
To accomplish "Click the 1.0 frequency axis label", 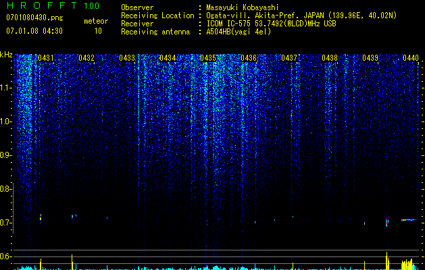I will click(x=6, y=122).
